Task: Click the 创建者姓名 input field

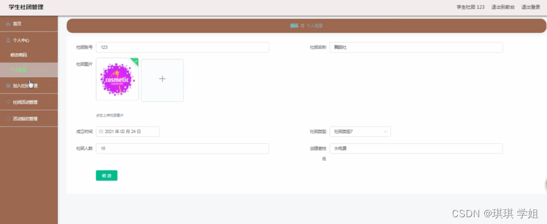Action: pyautogui.click(x=416, y=148)
